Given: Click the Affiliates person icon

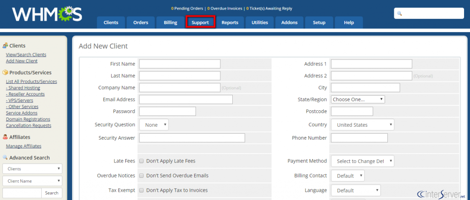Looking at the screenshot, I should (x=5, y=137).
